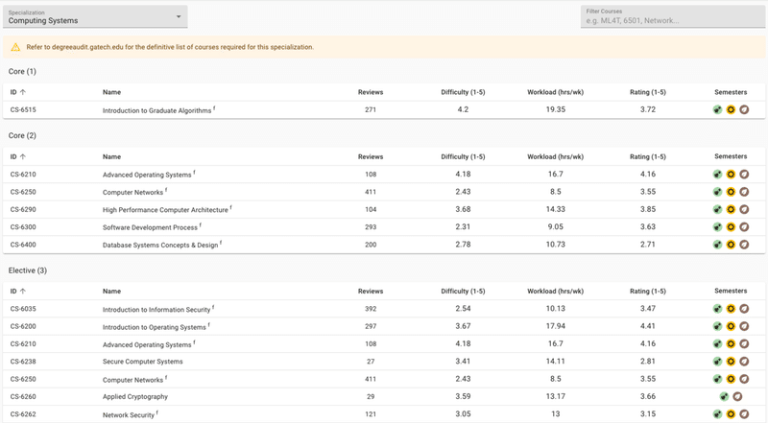Click the Elective (3) section heading
This screenshot has width=768, height=423.
coord(28,270)
